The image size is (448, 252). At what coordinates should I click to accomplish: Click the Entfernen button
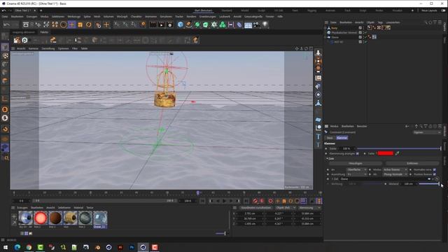point(412,163)
